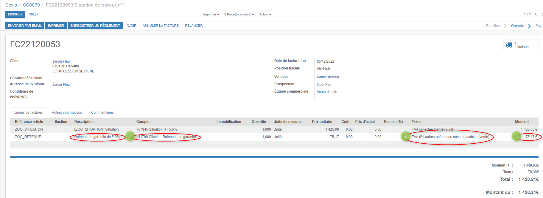The height and width of the screenshot is (198, 543).
Task: Click the Montant column header
Action: click(x=522, y=122)
